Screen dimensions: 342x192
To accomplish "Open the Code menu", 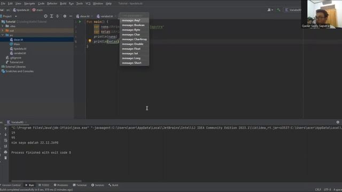I will tap(41, 4).
